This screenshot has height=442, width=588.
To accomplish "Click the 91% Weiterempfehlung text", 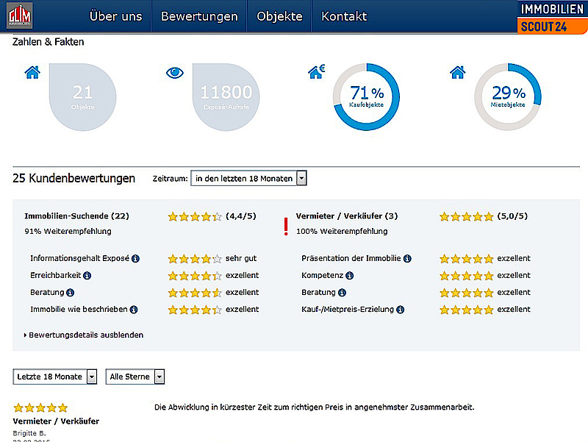I will click(x=68, y=232).
